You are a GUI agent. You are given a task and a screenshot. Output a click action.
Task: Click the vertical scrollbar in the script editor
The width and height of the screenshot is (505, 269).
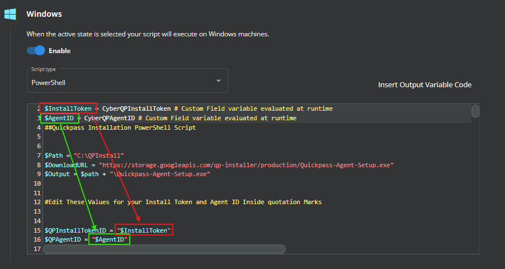[x=475, y=111]
